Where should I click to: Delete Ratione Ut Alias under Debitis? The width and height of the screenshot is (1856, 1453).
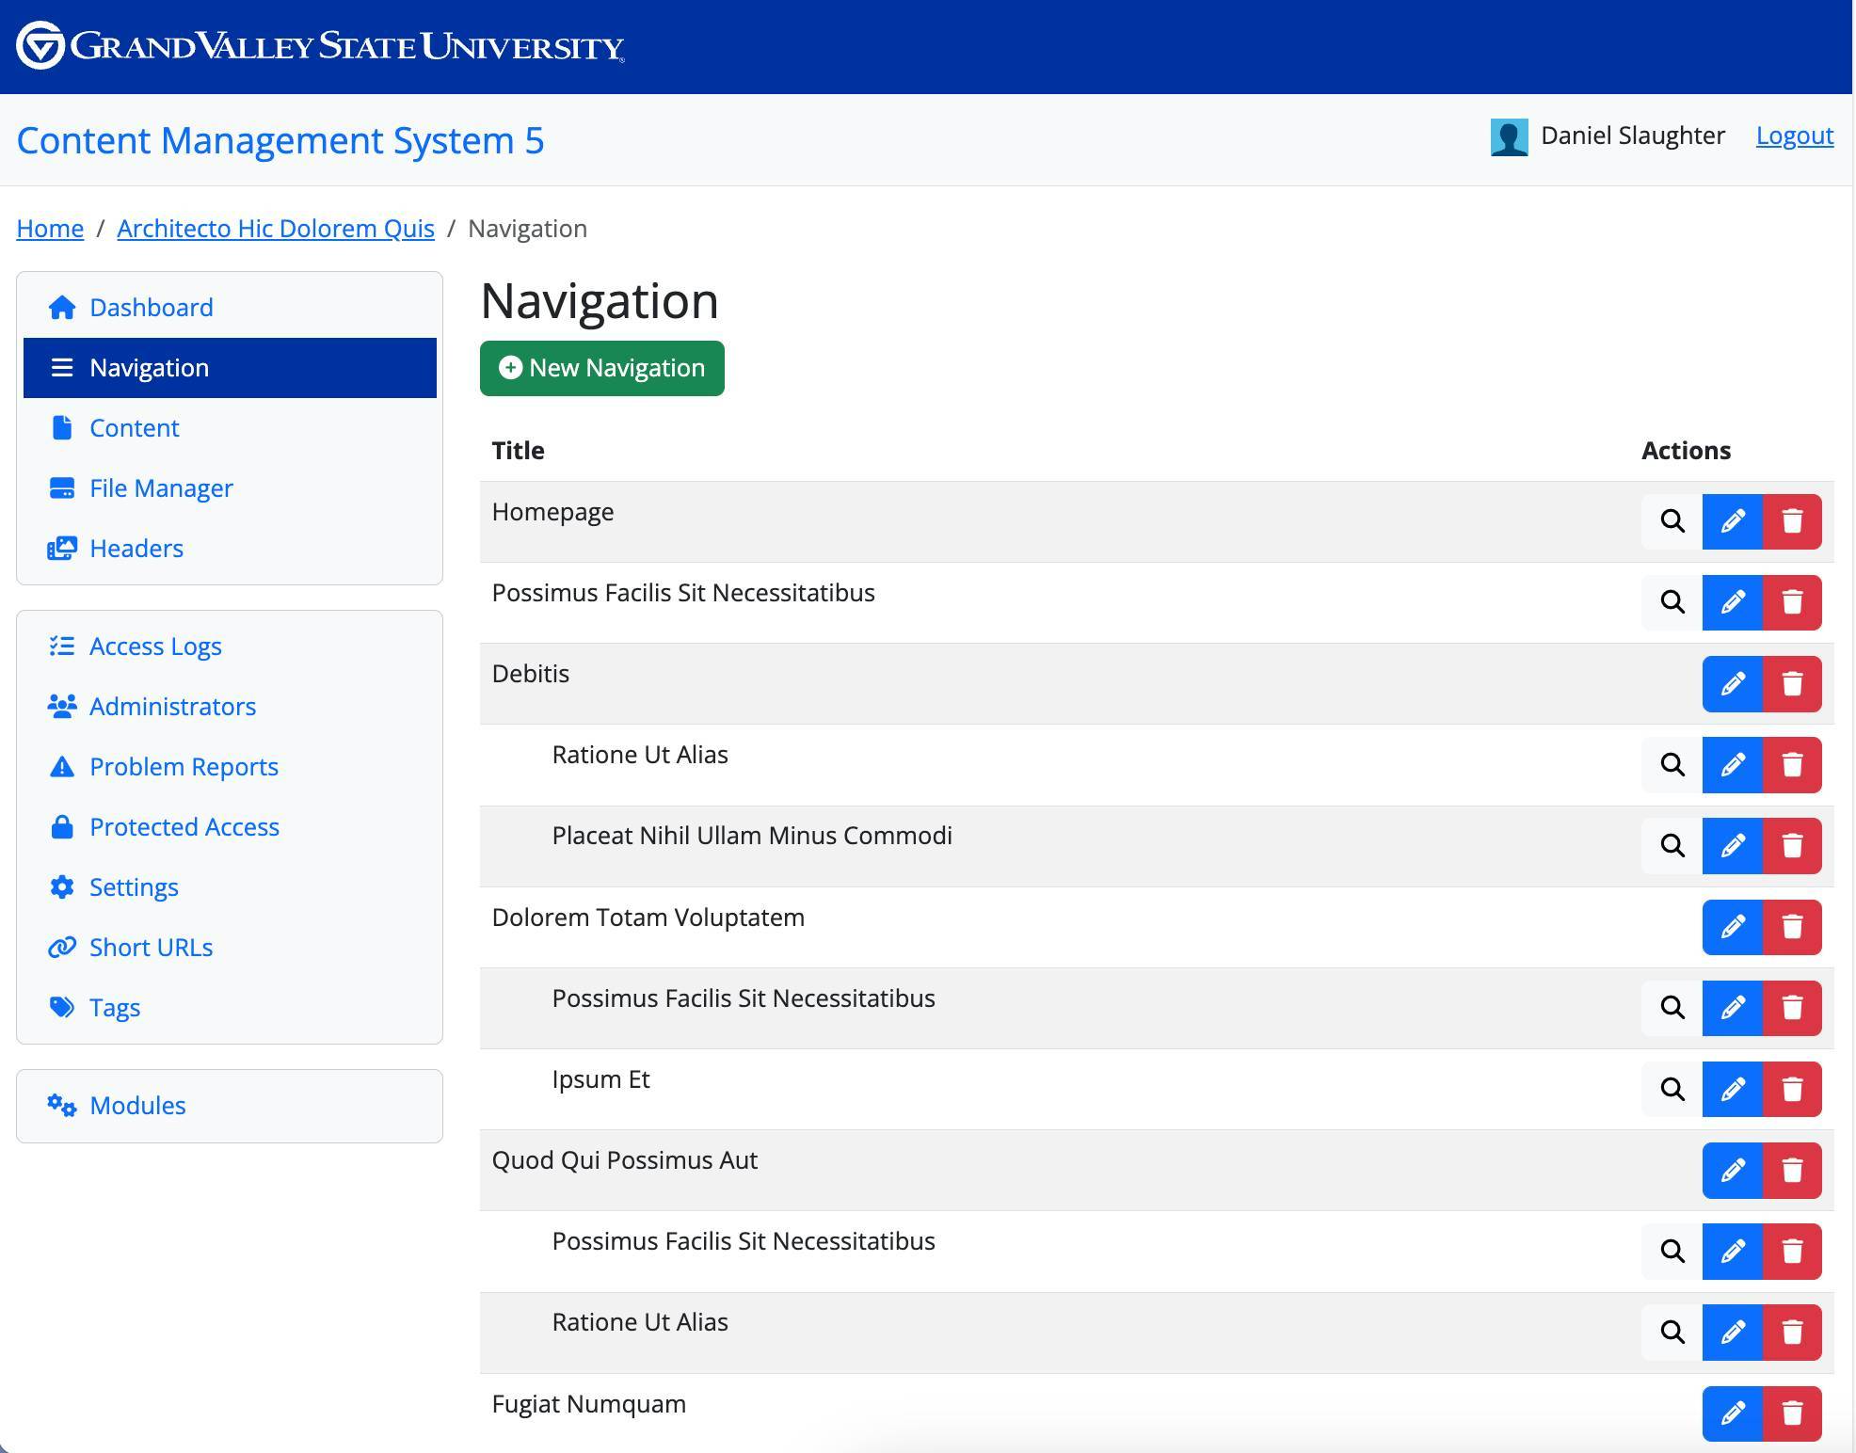1792,765
